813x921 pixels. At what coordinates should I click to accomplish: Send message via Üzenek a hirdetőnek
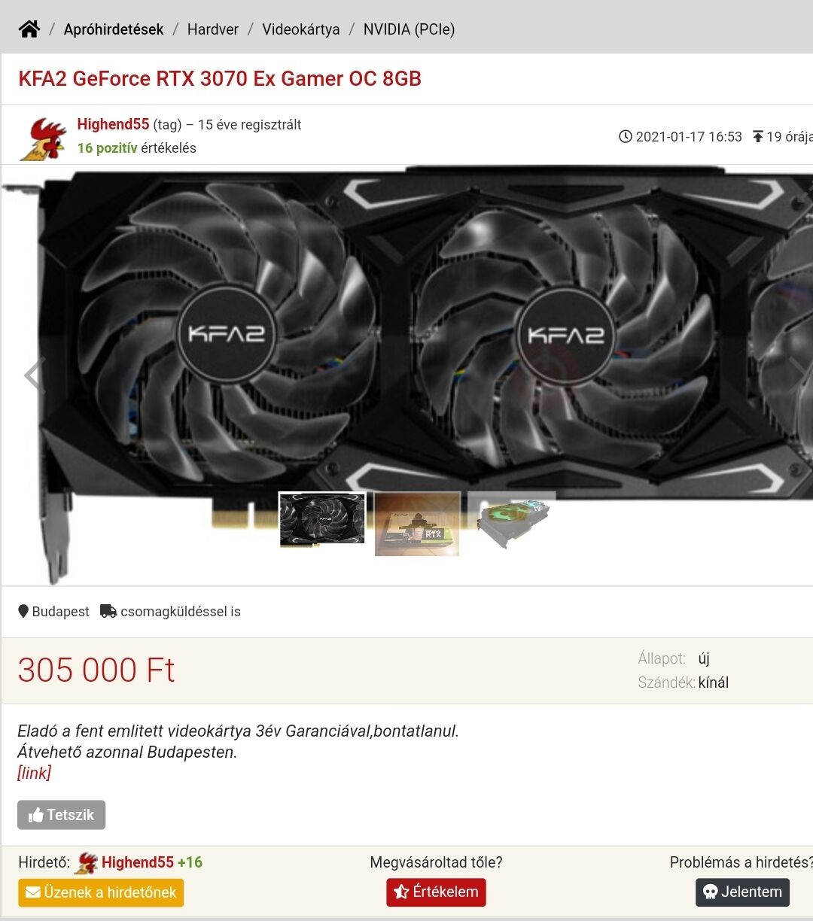[101, 892]
